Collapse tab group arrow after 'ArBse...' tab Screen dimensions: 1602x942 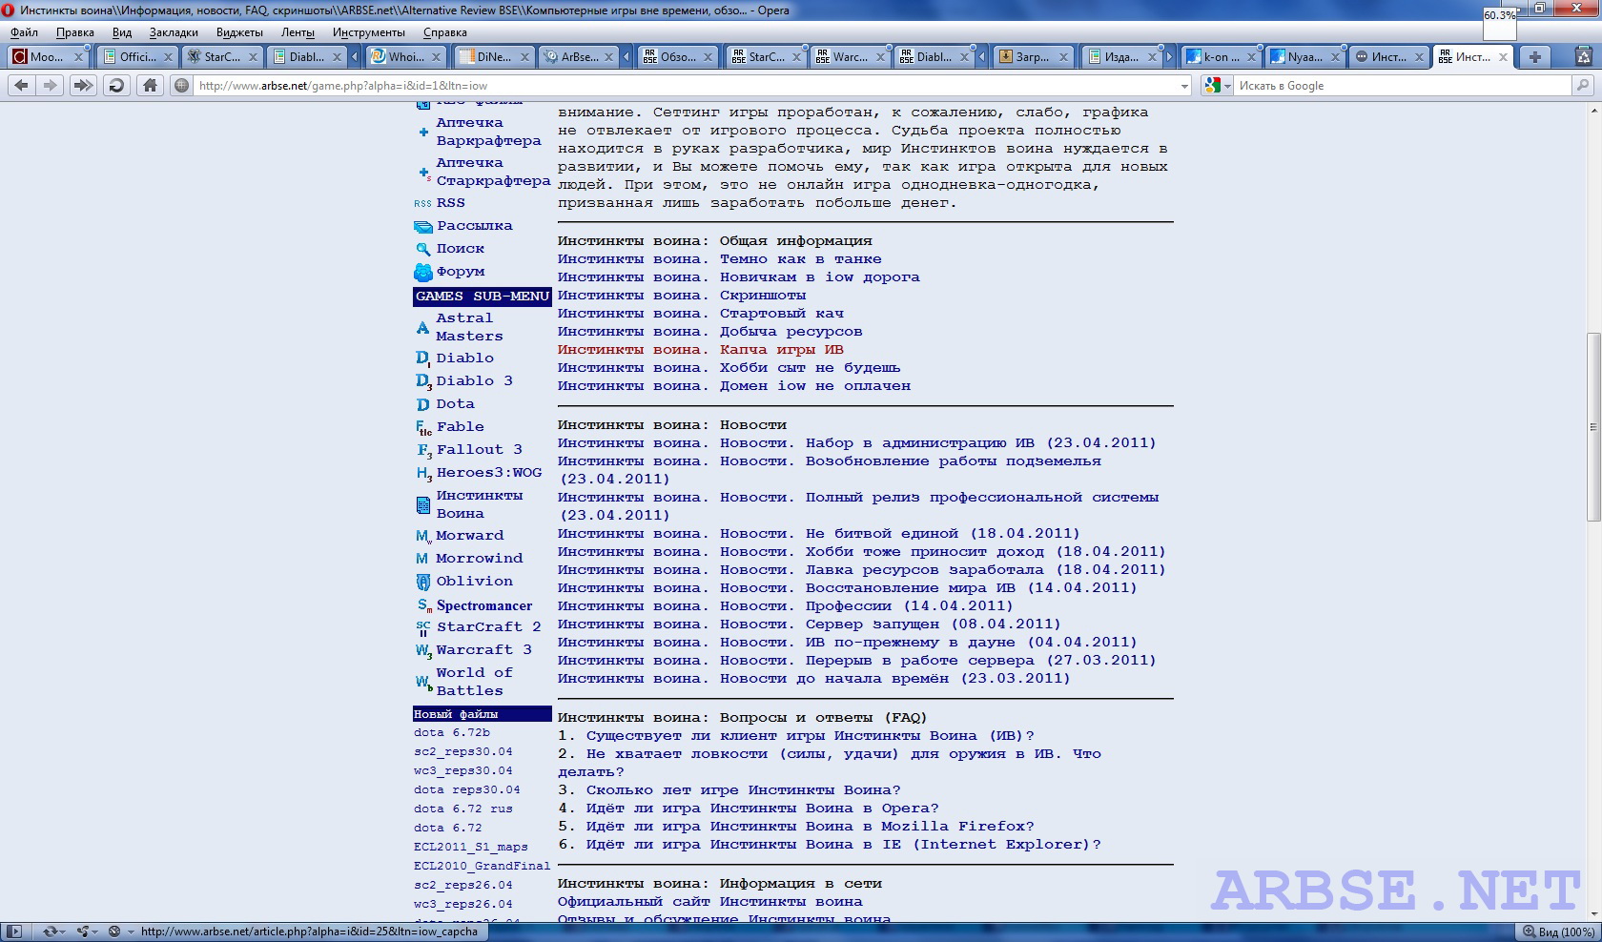(x=626, y=57)
